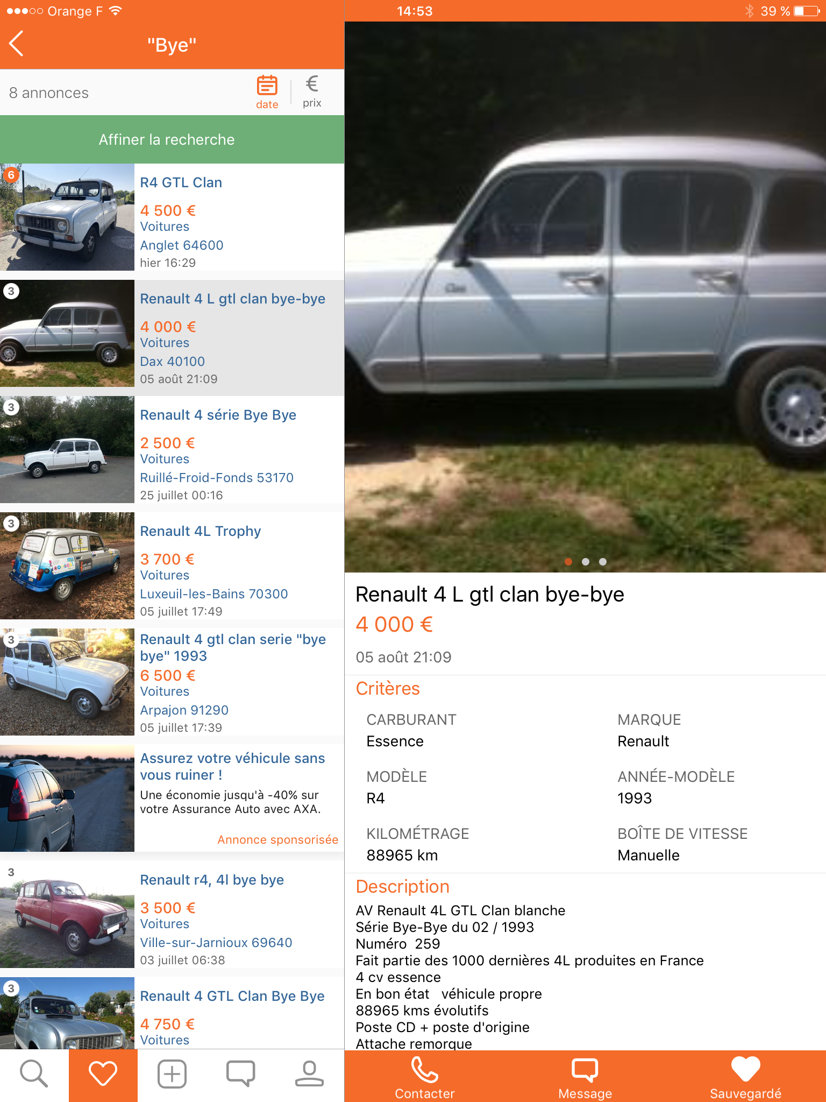Sort listings by date
This screenshot has height=1102, width=826.
[267, 93]
